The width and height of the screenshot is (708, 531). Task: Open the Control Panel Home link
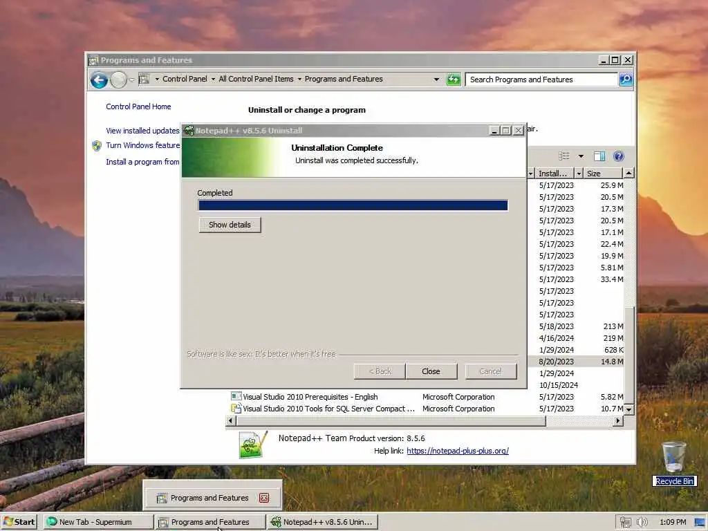coord(138,106)
